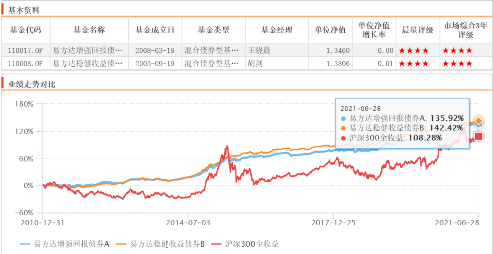Image resolution: width=493 pixels, height=254 pixels.
Task: Click the 60% y-axis label
Action: point(26,159)
